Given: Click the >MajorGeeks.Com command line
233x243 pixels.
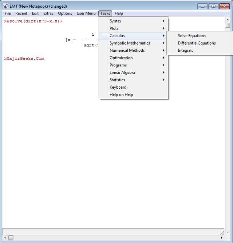Looking at the screenshot, I should click(x=24, y=59).
